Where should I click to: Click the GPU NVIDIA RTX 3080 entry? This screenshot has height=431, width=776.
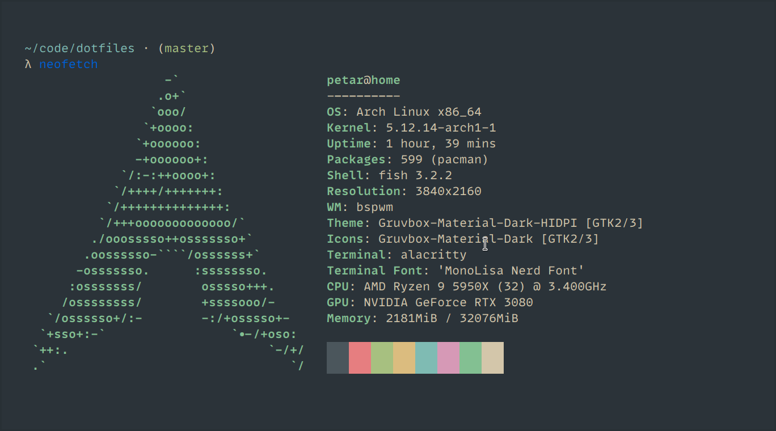pyautogui.click(x=429, y=302)
